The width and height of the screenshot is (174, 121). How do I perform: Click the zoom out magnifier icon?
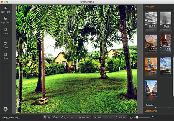(x=131, y=117)
